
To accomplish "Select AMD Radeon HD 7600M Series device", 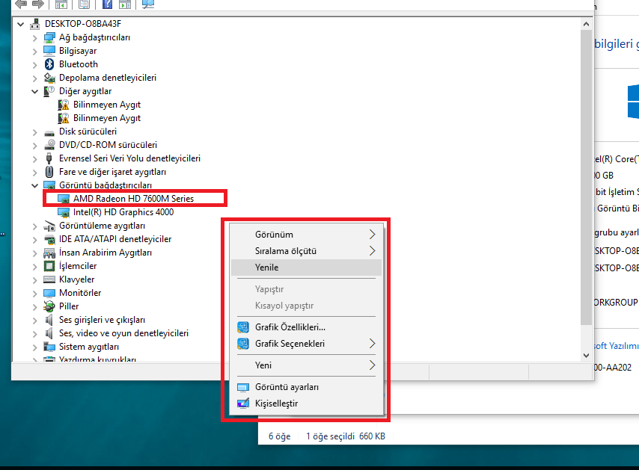I will [x=133, y=199].
